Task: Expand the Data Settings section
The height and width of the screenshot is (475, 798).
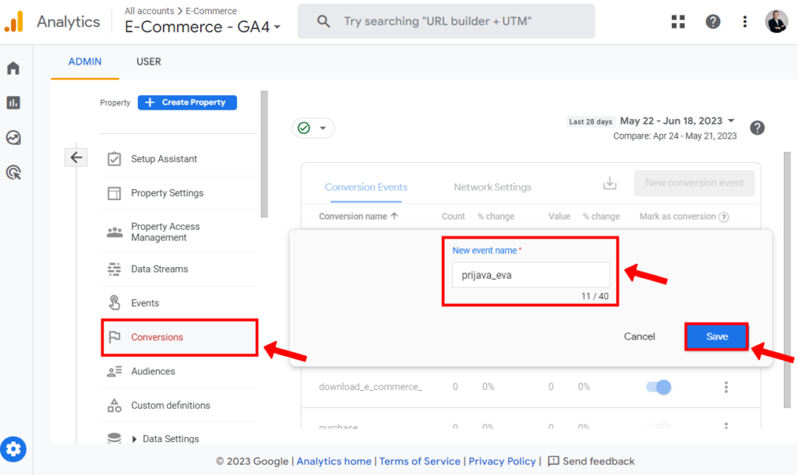Action: coord(136,438)
